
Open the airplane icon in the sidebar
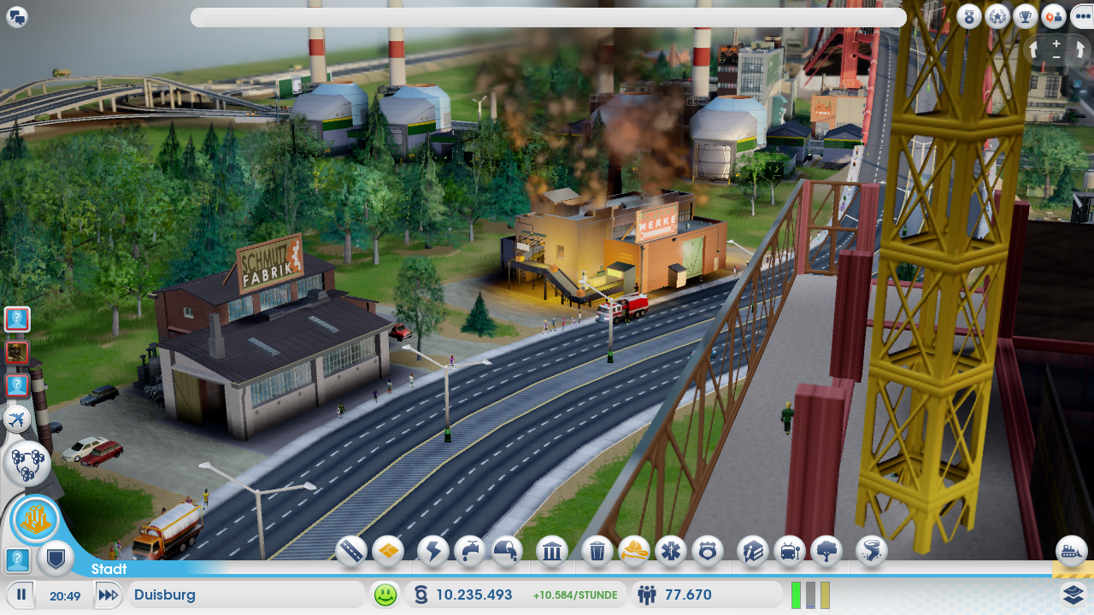[x=17, y=419]
